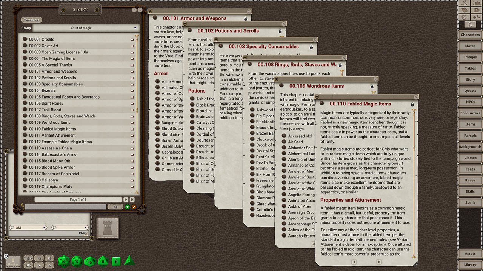
Task: Click the Templates button in the Story window
Action: [x=31, y=20]
